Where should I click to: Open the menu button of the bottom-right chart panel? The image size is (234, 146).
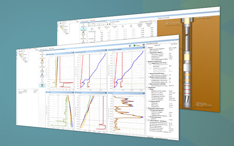tap(144, 93)
